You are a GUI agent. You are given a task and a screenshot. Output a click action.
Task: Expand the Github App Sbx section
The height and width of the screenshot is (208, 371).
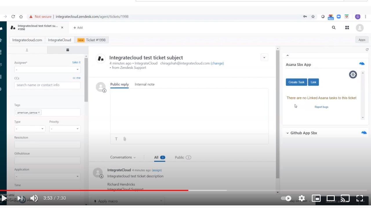[288, 133]
